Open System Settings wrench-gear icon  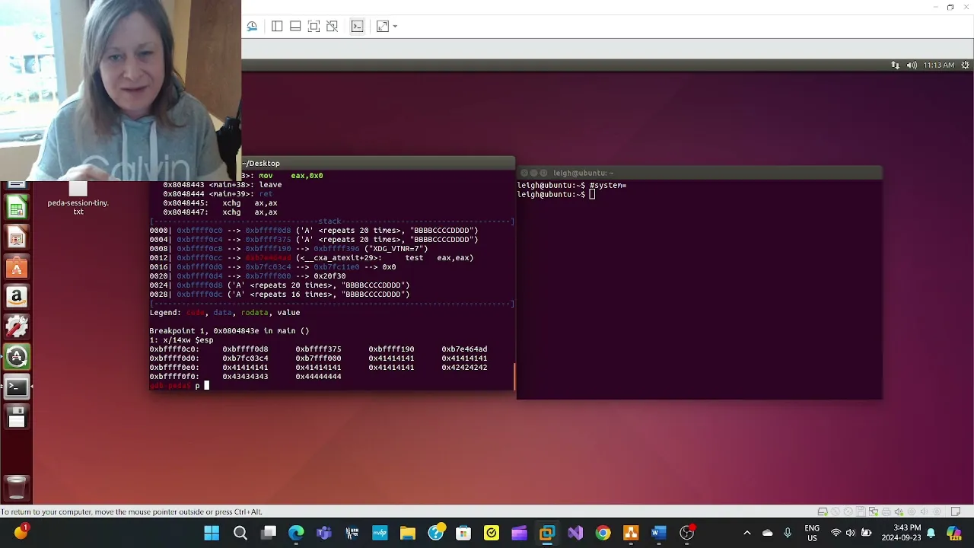(x=17, y=327)
